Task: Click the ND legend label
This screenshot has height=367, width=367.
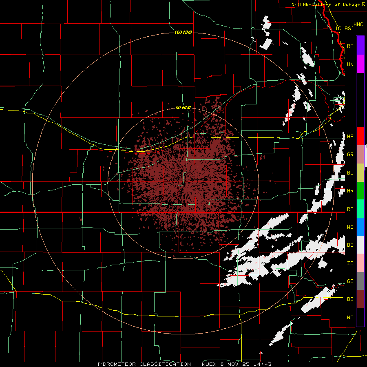Action: tap(350, 318)
